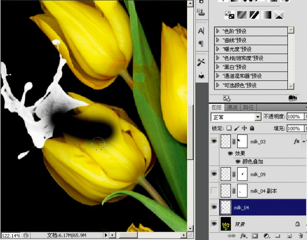Click presets list scroll down arrow
The height and width of the screenshot is (240, 307).
[291, 86]
